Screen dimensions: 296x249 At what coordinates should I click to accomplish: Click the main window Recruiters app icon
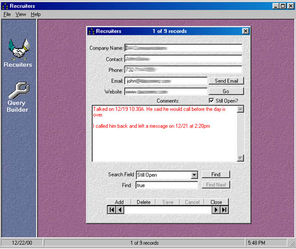[x=5, y=6]
